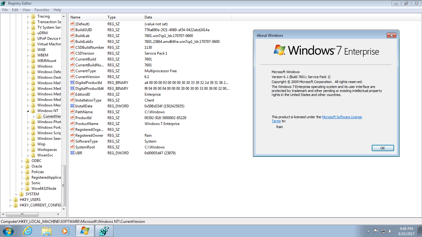The height and width of the screenshot is (237, 422).
Task: Launch Internet Explorer from taskbar
Action: (x=27, y=231)
